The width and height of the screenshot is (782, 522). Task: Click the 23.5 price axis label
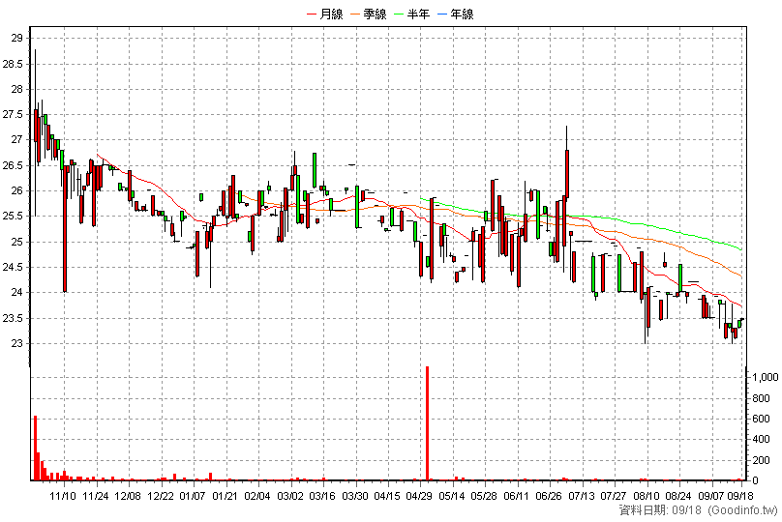click(13, 318)
